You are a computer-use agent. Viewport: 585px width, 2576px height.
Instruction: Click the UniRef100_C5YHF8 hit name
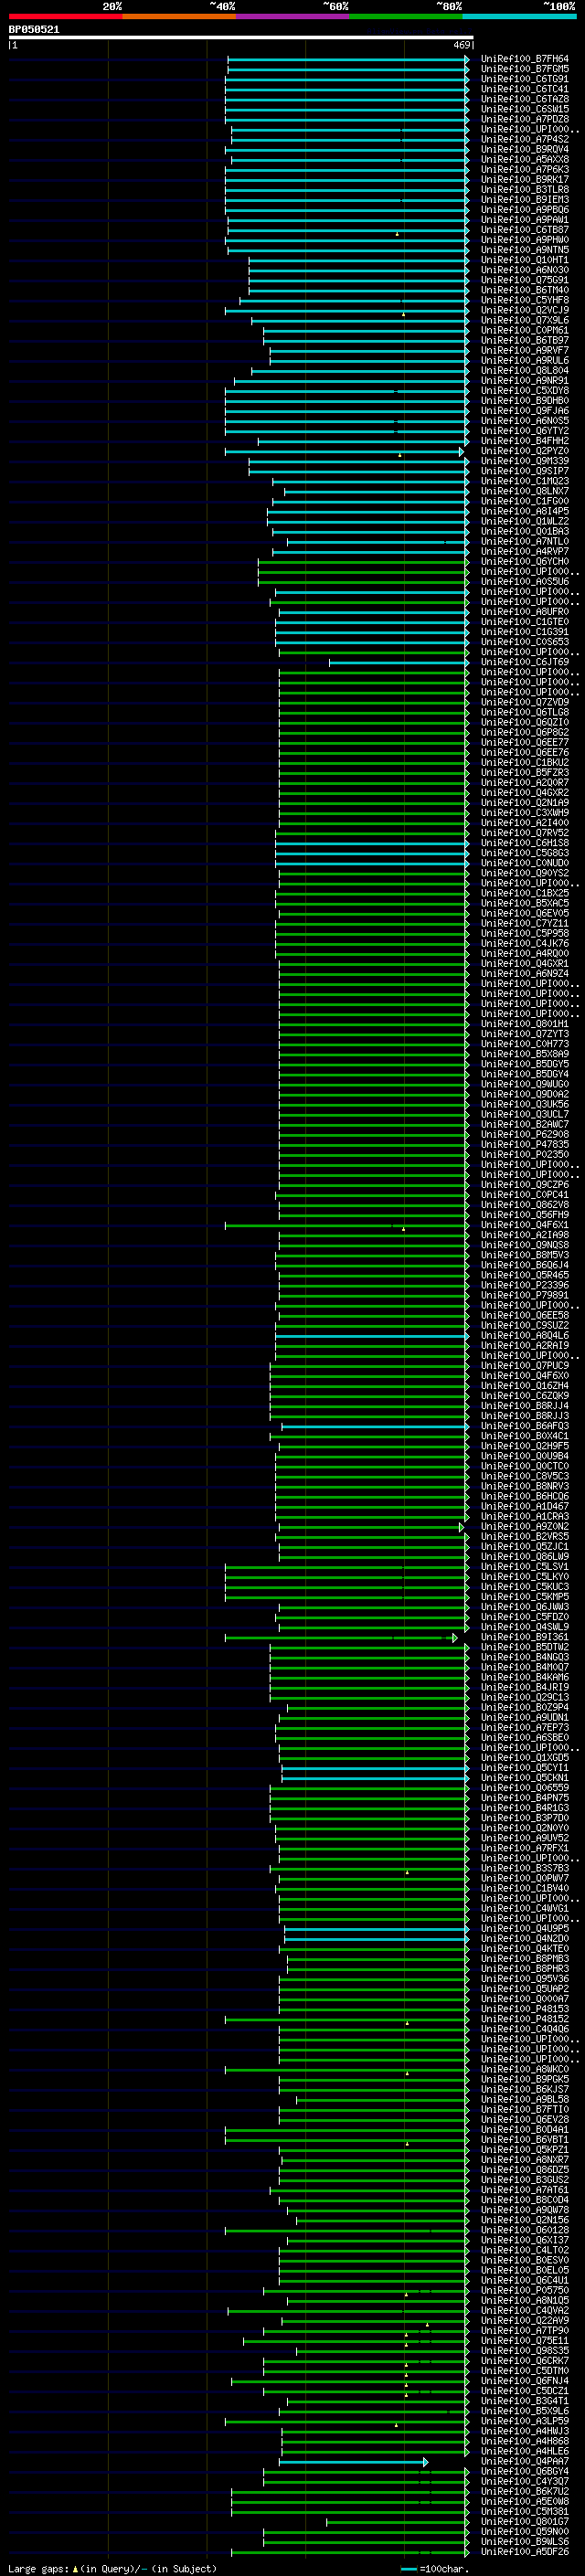(x=524, y=300)
